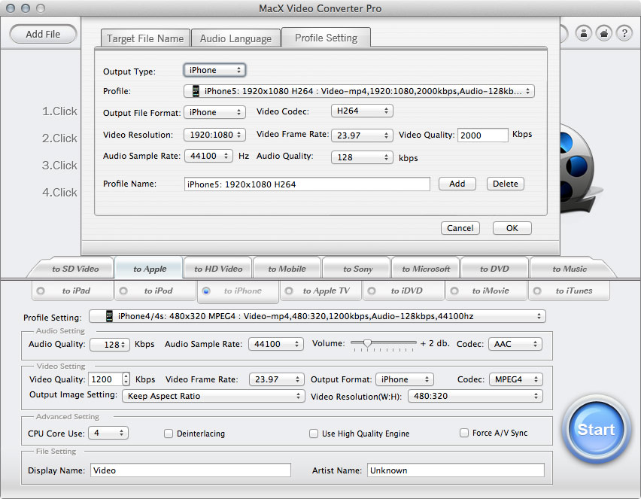
Task: Open the CPU Core Use dropdown
Action: point(108,434)
